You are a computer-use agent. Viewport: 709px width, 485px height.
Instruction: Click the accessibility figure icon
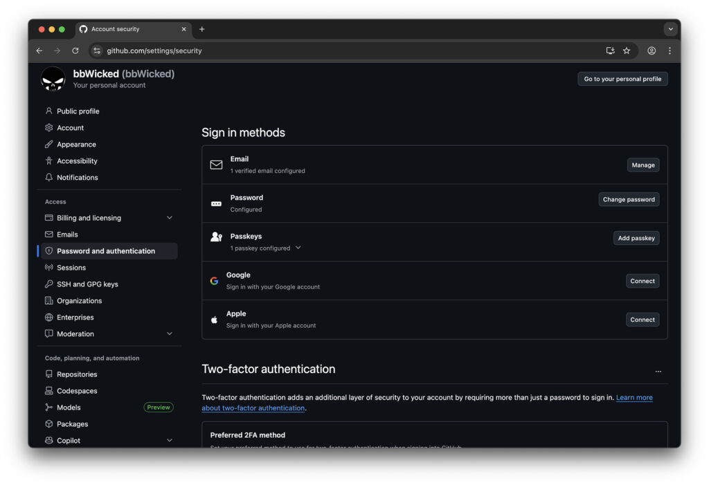pyautogui.click(x=49, y=161)
